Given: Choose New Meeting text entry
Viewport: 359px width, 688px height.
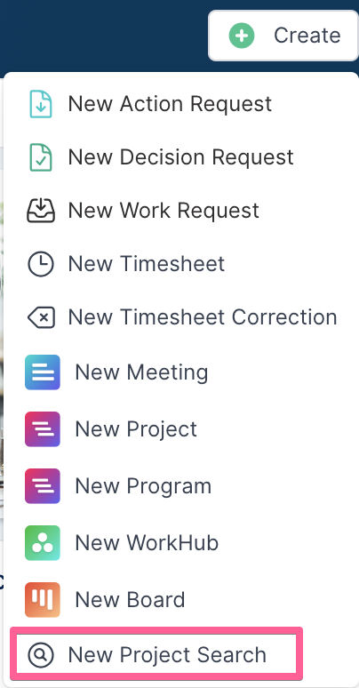Looking at the screenshot, I should pos(141,373).
